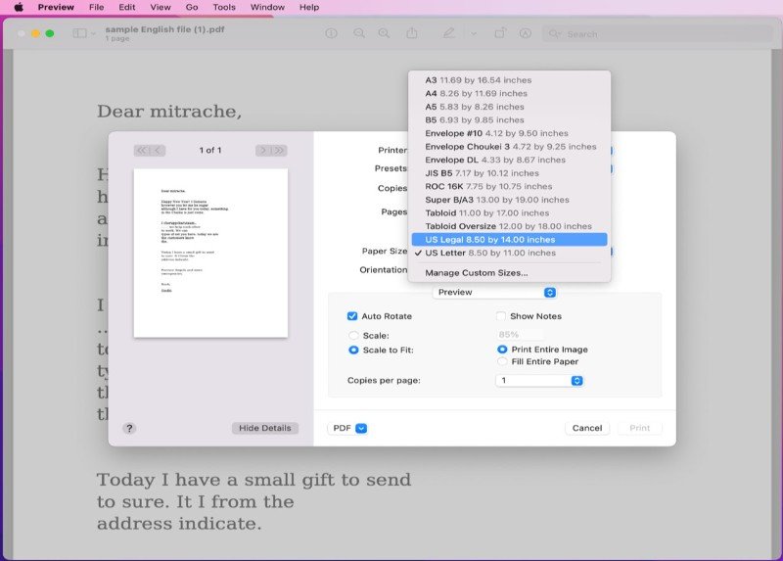Go to next or last preview page
This screenshot has height=561, width=783.
click(x=271, y=151)
